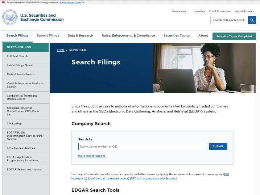Click the EDGAR Search Tools heading
Viewport: 260px width, 195px height.
click(95, 190)
